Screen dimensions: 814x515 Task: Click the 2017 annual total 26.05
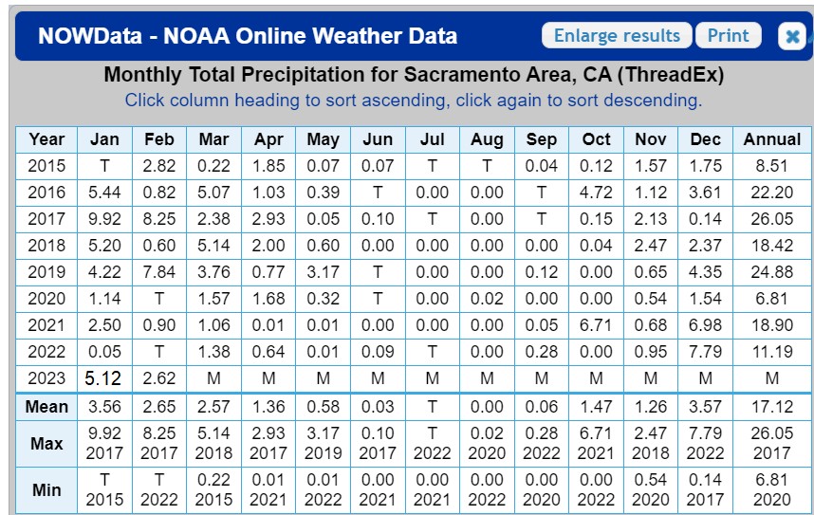point(772,219)
